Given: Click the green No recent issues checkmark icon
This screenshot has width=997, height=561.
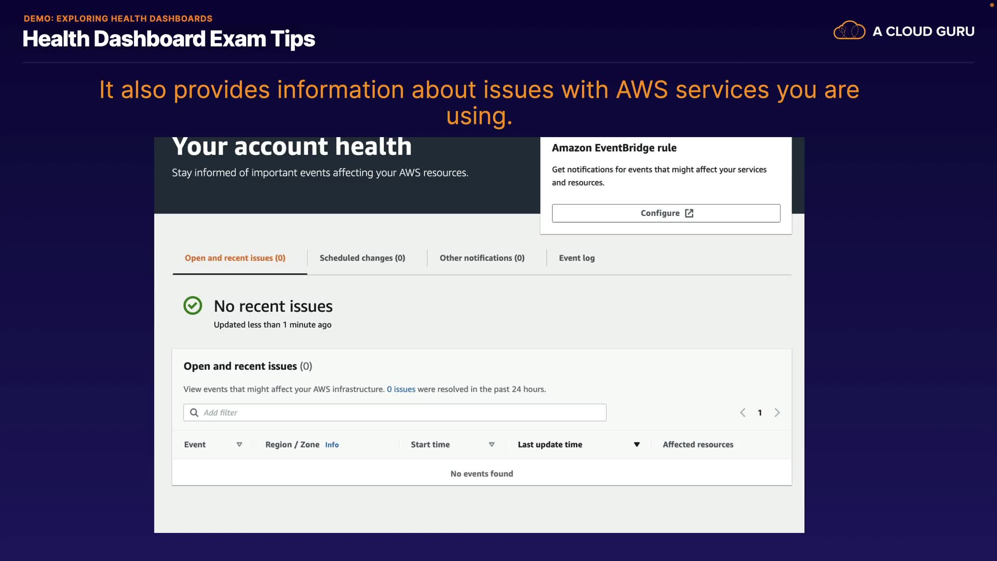Looking at the screenshot, I should pyautogui.click(x=193, y=305).
